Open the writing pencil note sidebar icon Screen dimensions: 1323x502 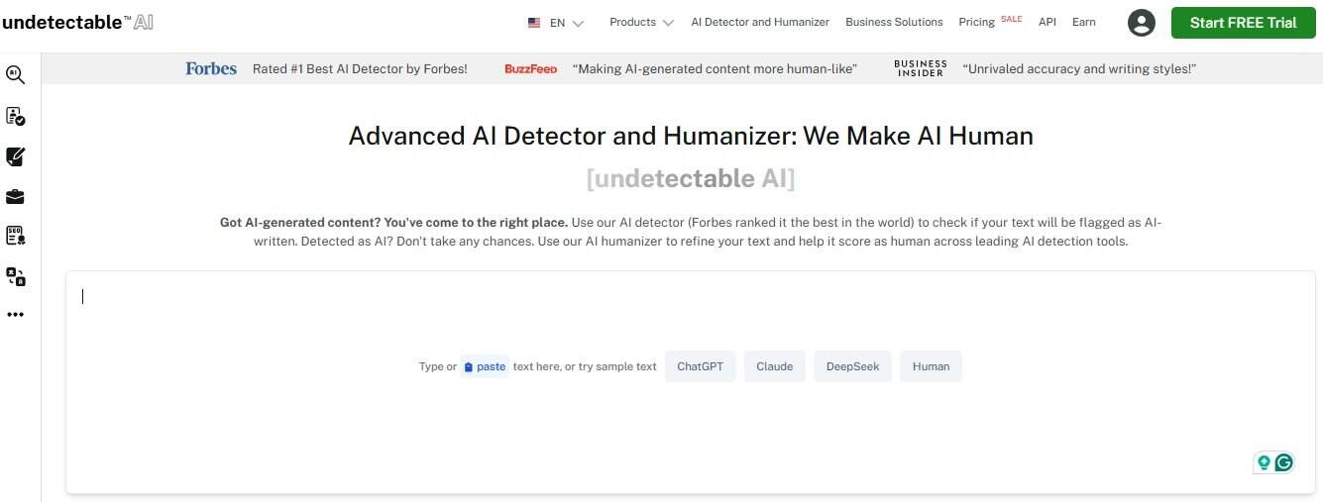[15, 156]
